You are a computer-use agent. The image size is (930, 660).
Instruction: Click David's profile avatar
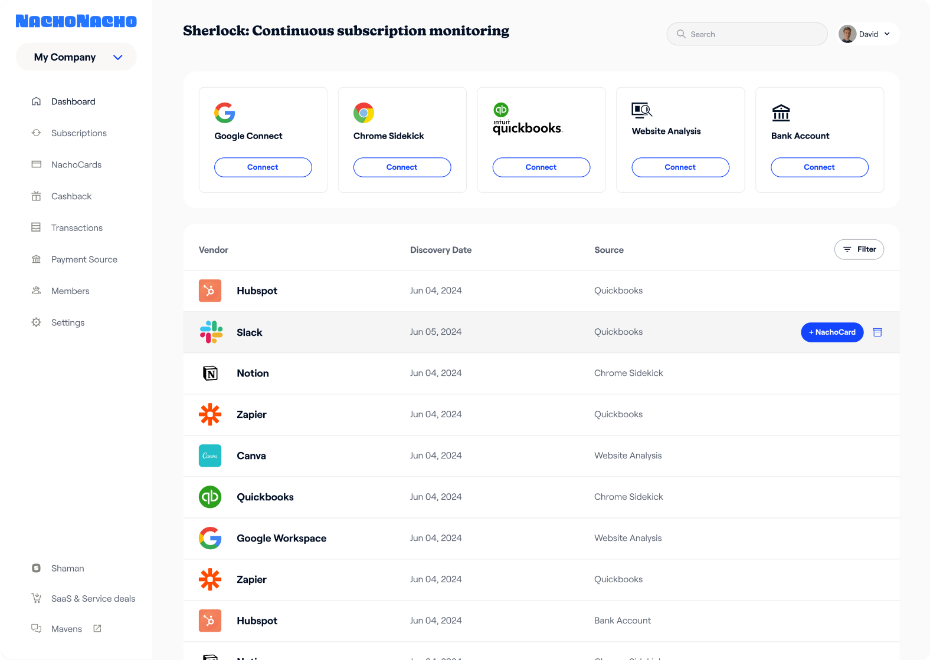[847, 34]
